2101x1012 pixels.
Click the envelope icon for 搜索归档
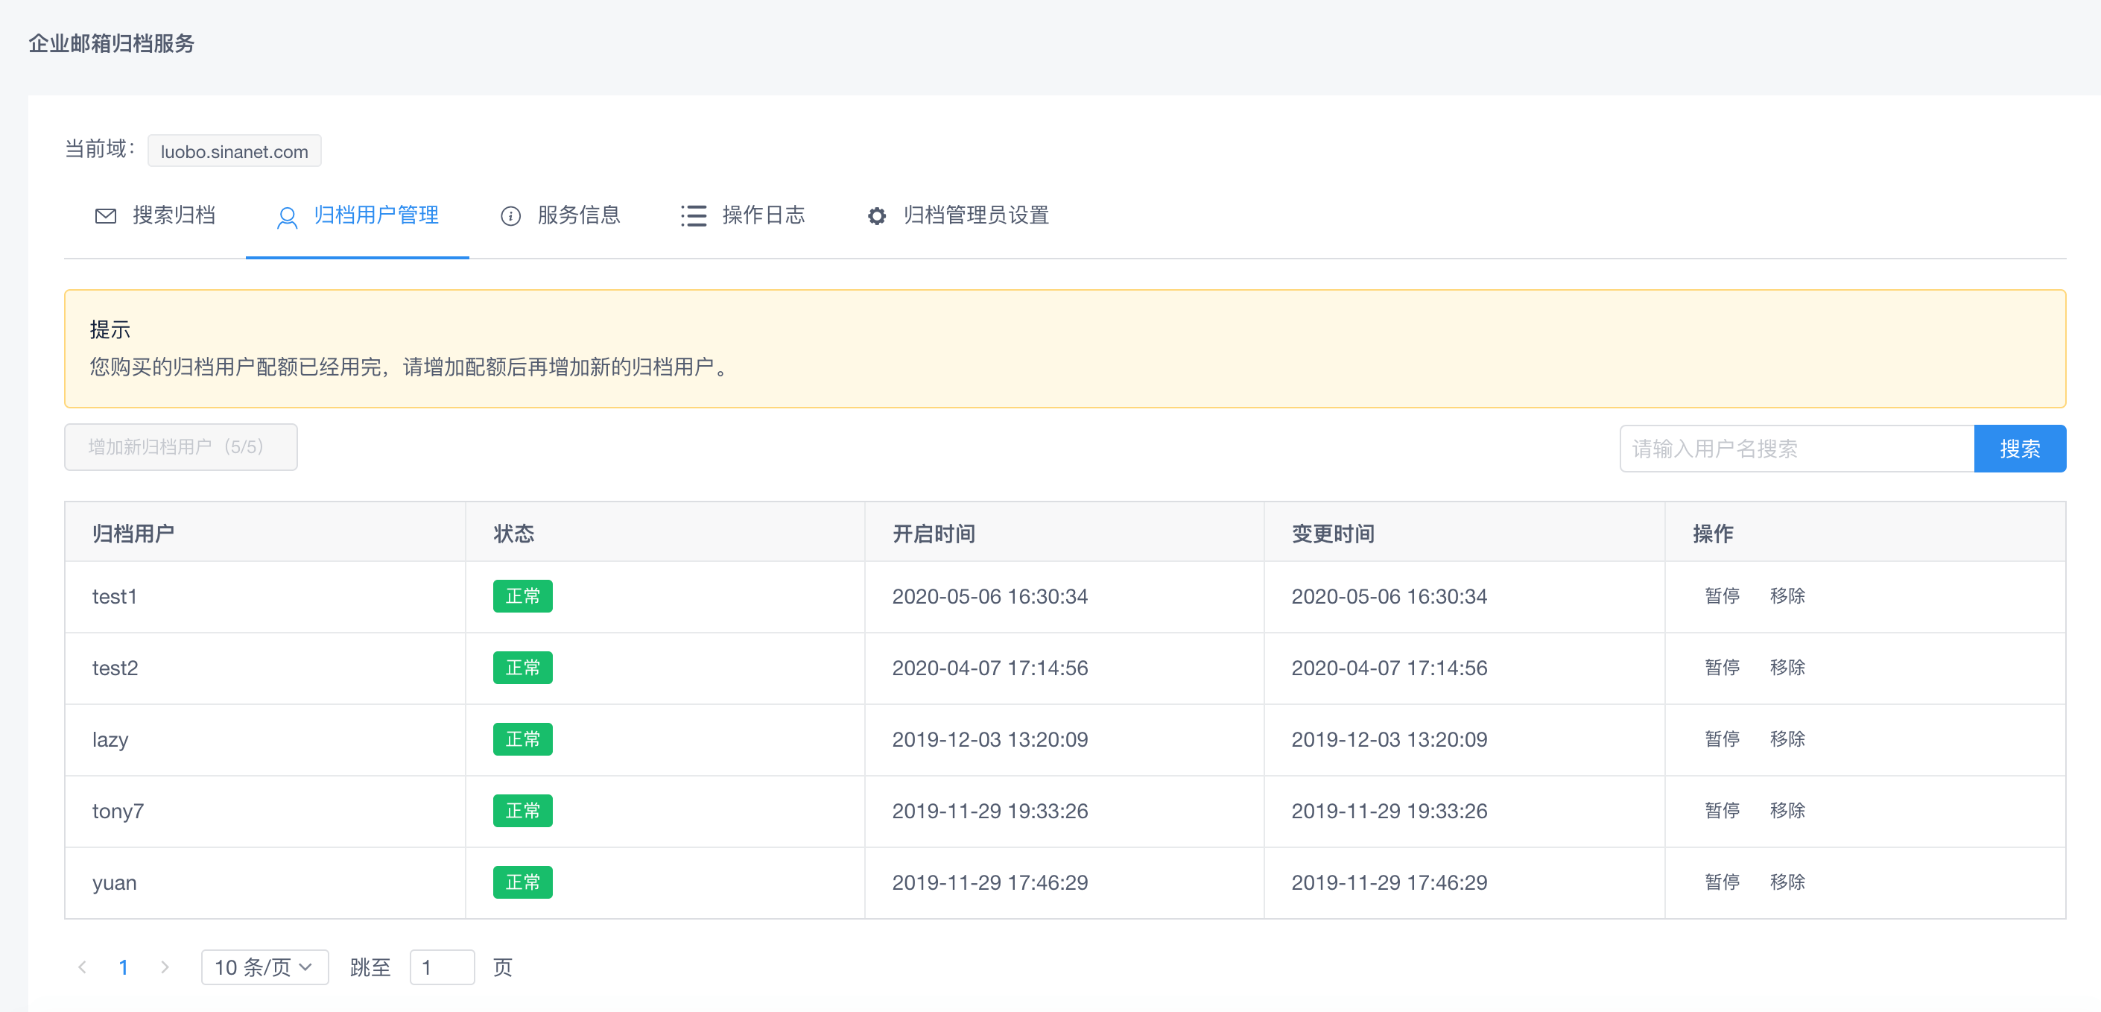click(x=106, y=215)
